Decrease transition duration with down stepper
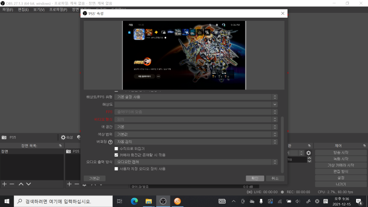Screen dimensions: 368x207 pyautogui.click(x=309, y=161)
